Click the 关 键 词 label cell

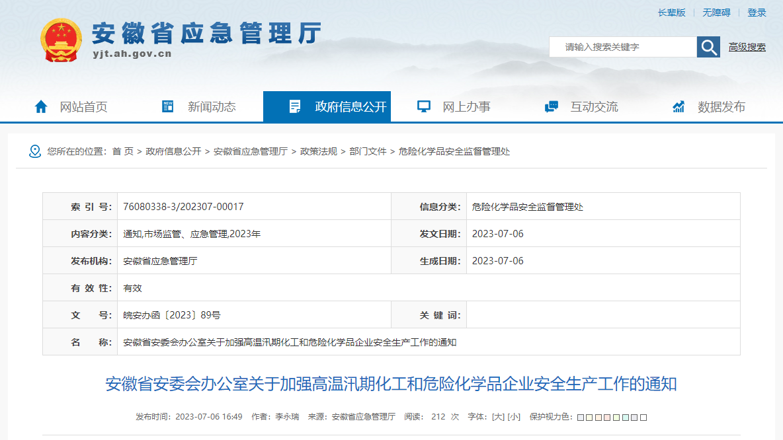coord(429,314)
